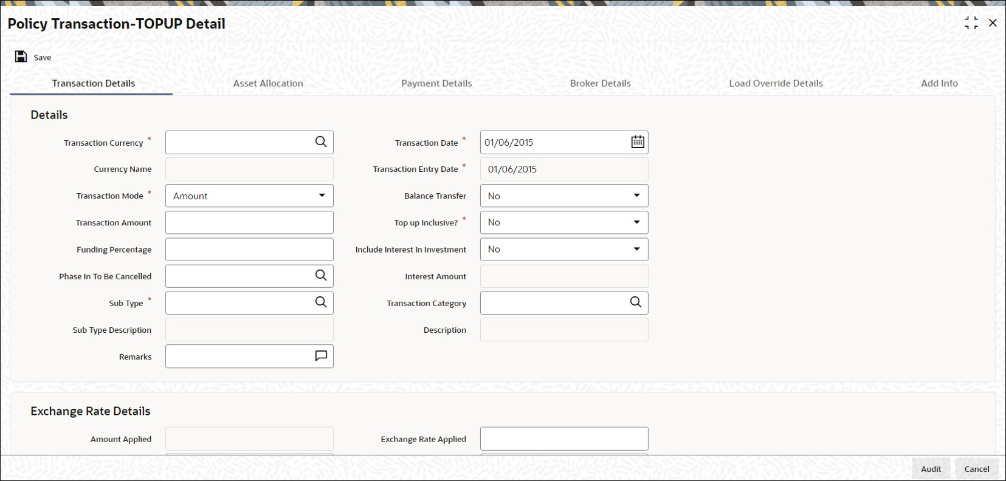The height and width of the screenshot is (481, 1006).
Task: Click the "Exchange Rate Details" section heading
Action: pos(91,411)
